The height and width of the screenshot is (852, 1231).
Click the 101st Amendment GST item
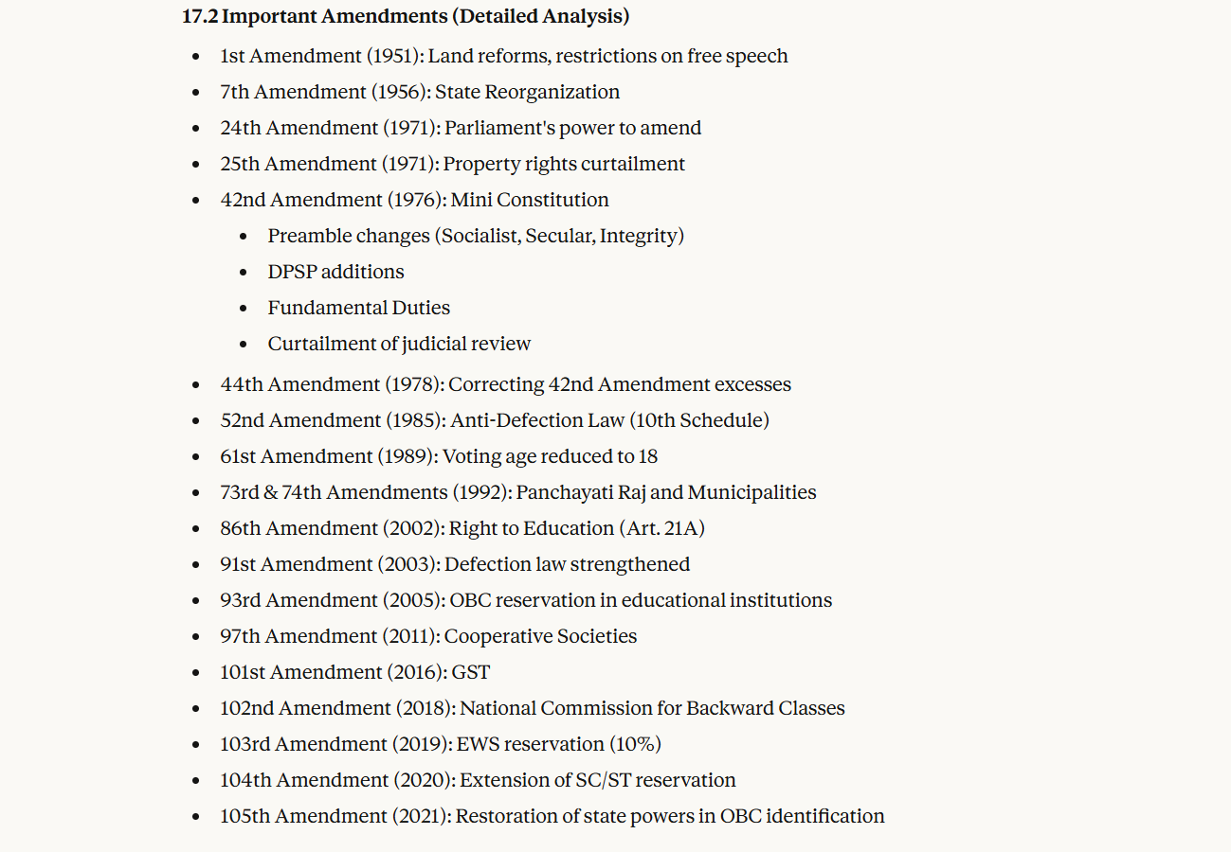click(354, 672)
